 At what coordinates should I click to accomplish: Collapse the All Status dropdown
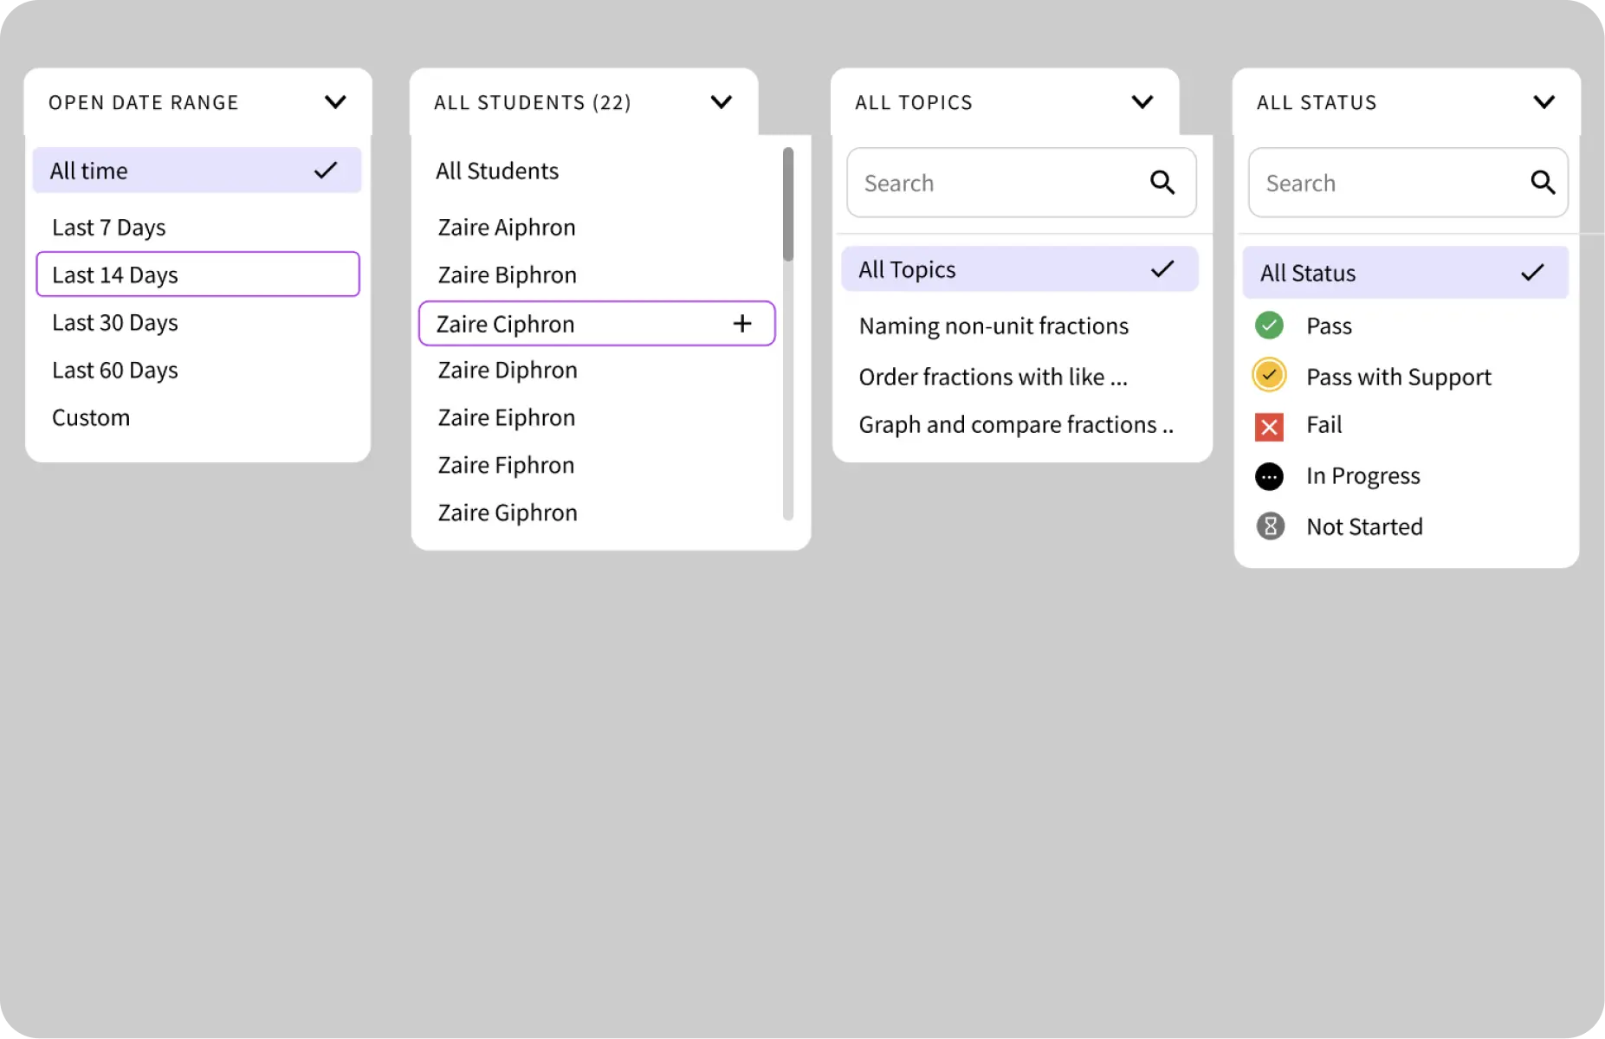pos(1544,101)
